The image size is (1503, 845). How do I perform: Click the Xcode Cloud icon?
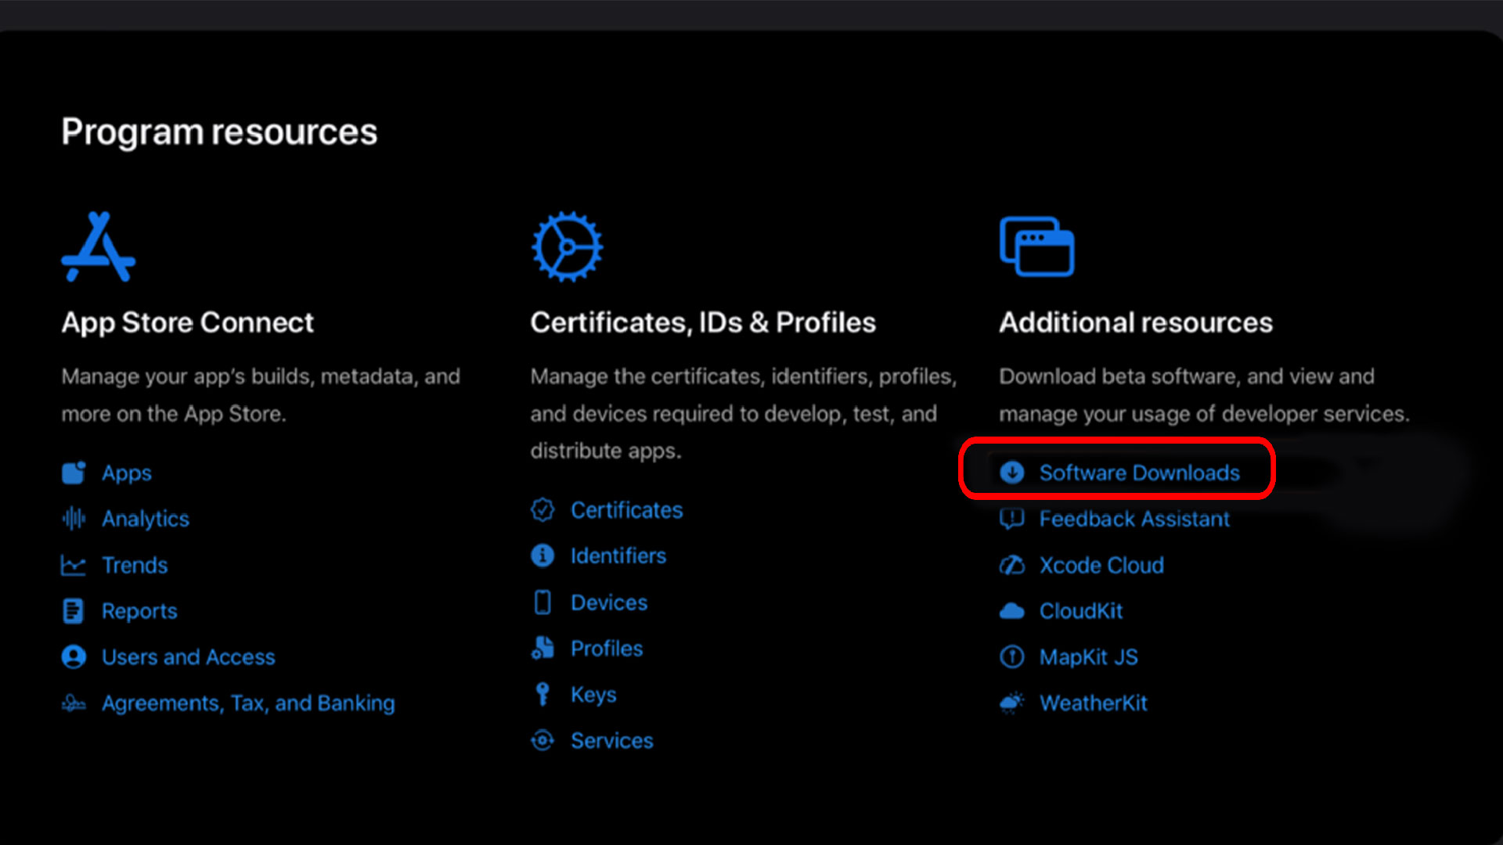click(x=1012, y=565)
